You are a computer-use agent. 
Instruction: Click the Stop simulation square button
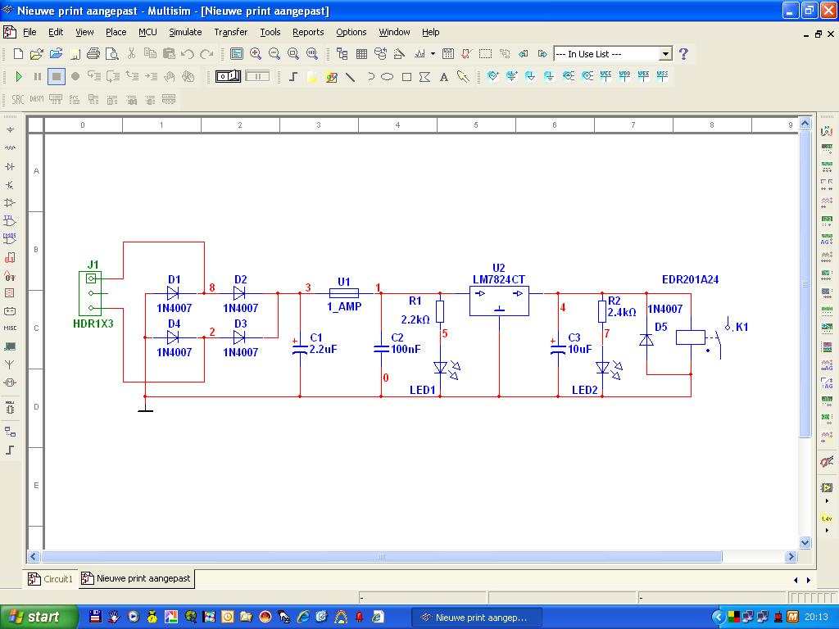[x=56, y=76]
